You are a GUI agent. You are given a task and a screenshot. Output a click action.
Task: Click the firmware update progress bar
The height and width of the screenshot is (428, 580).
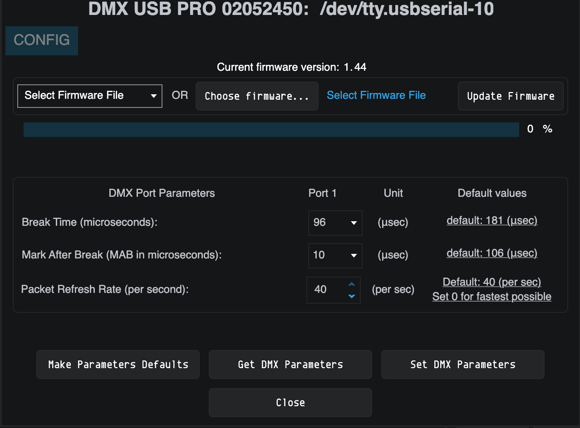click(271, 130)
